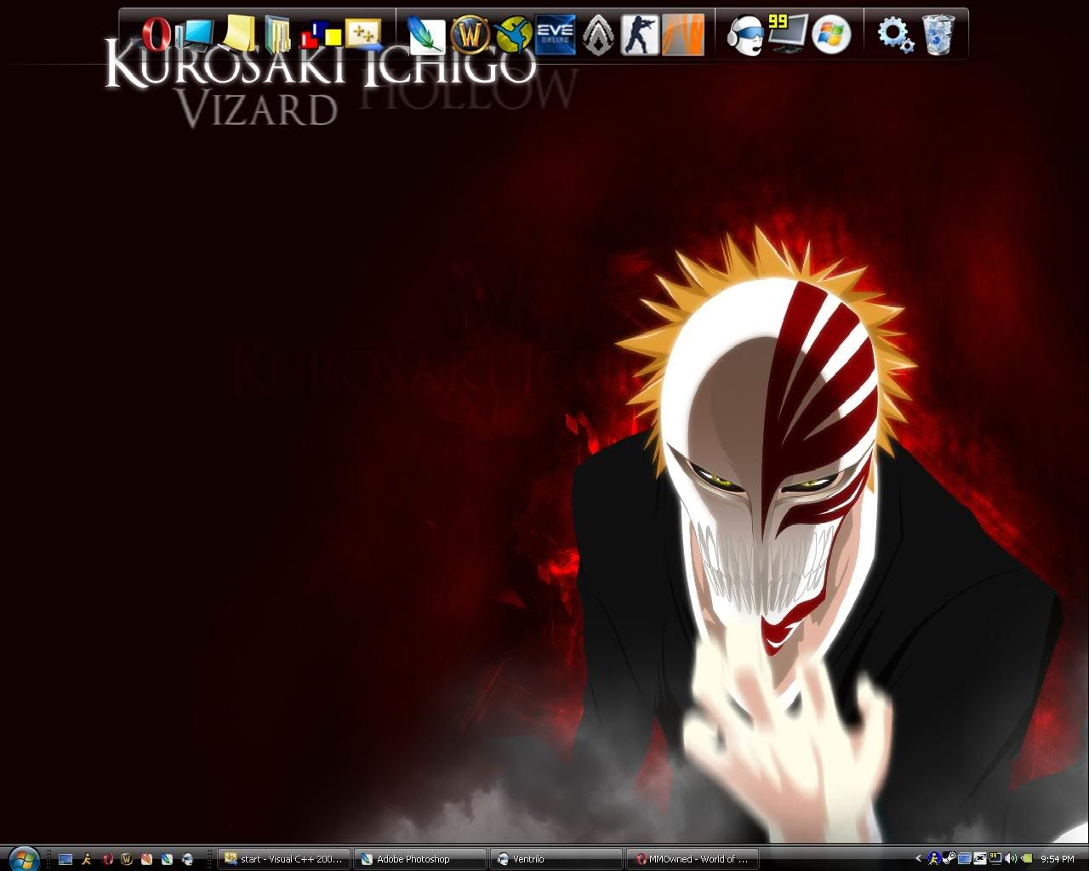Launch Counter-Strike from dock

[x=640, y=36]
